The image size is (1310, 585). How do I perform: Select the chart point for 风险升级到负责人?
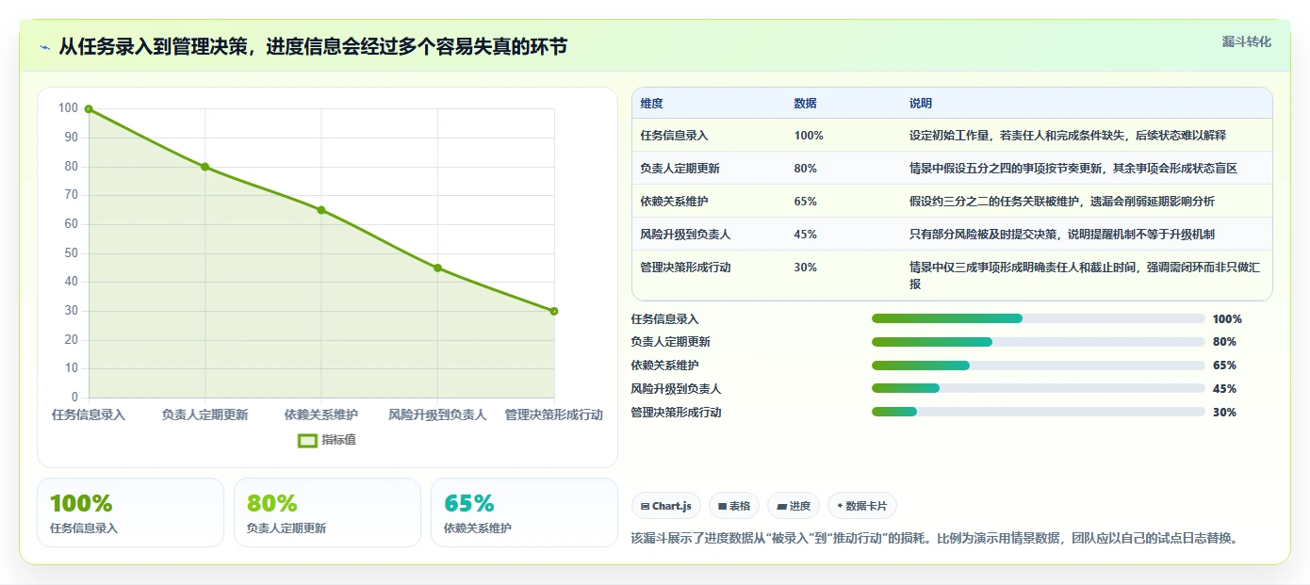[437, 268]
